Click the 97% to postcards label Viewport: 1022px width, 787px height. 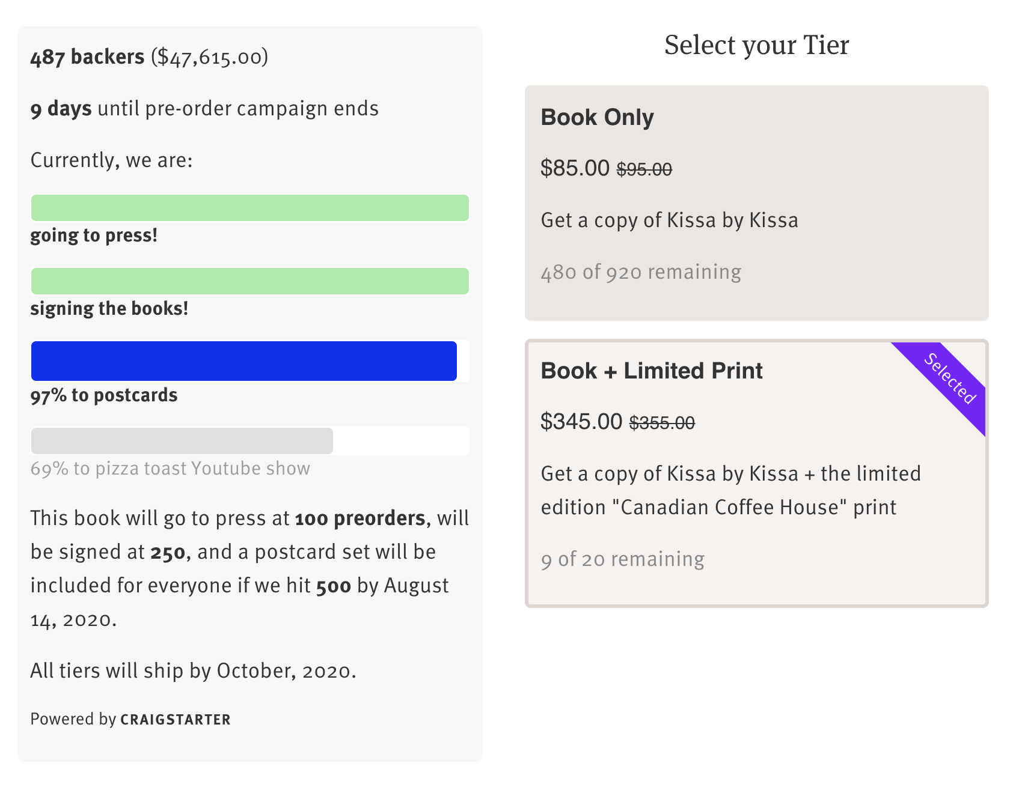click(x=104, y=395)
